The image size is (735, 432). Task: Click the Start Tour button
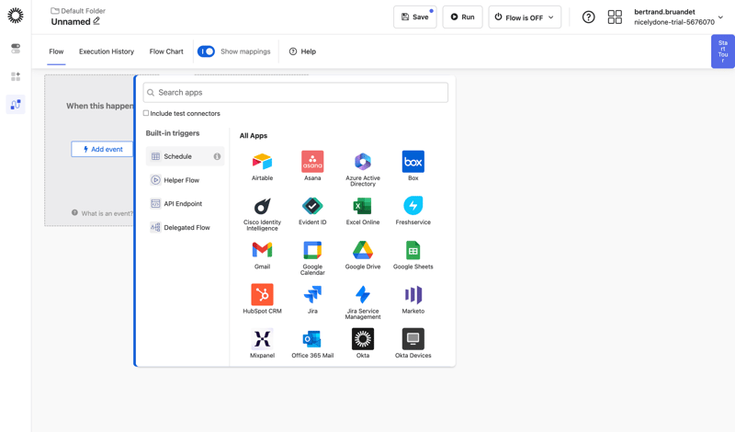(723, 51)
